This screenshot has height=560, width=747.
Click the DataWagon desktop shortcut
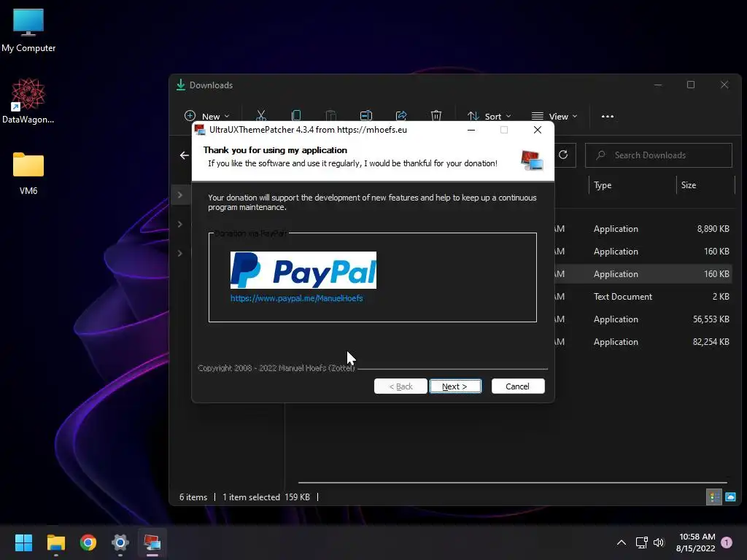(28, 101)
